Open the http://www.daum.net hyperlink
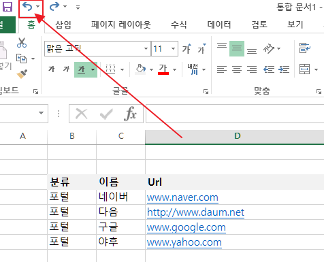This screenshot has width=324, height=262. (x=195, y=212)
